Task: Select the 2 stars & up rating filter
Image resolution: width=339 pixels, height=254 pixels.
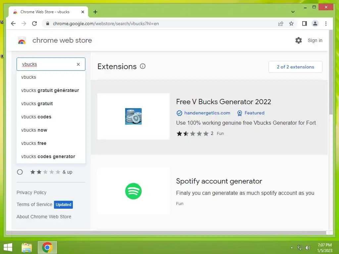Action: pos(20,172)
